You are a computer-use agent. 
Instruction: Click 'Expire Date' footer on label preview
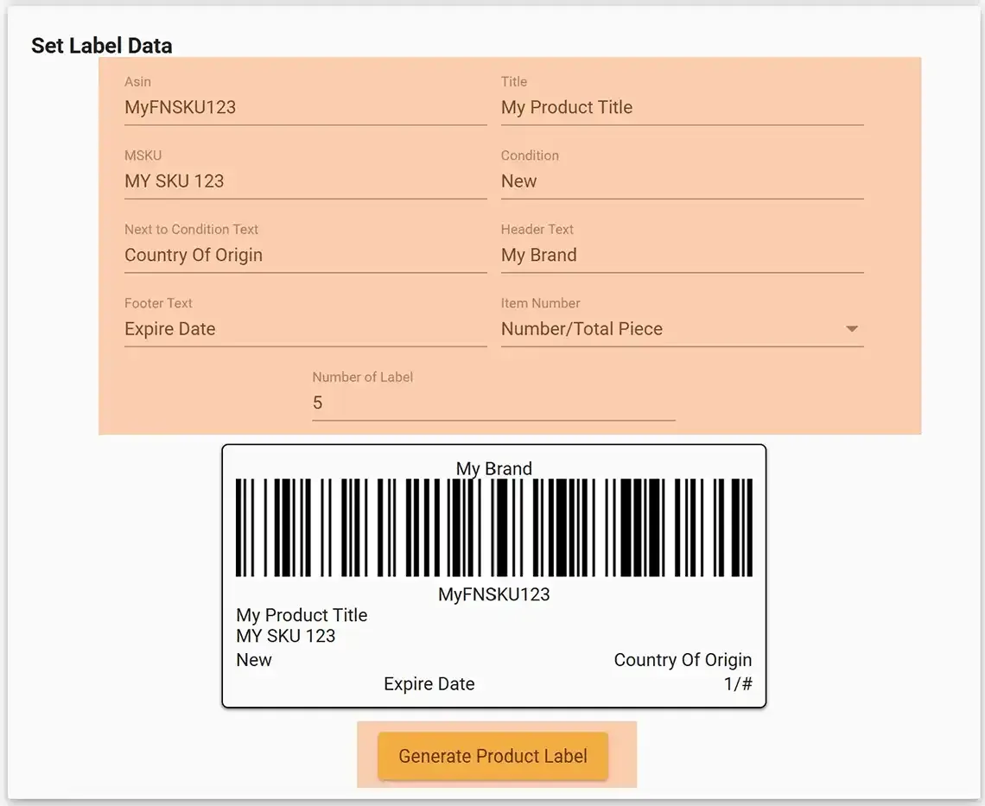pyautogui.click(x=429, y=684)
